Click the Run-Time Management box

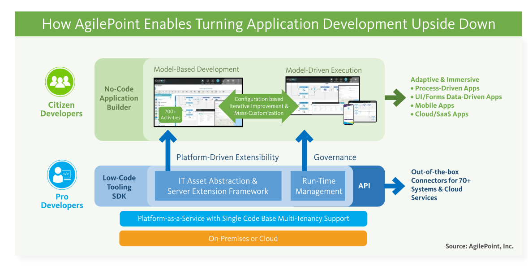[x=318, y=186]
